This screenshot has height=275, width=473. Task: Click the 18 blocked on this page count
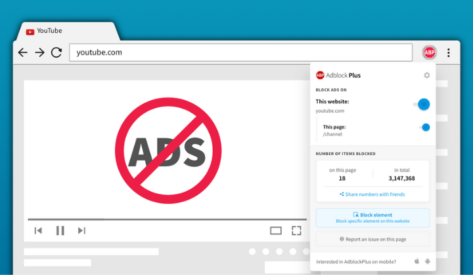coord(342,179)
